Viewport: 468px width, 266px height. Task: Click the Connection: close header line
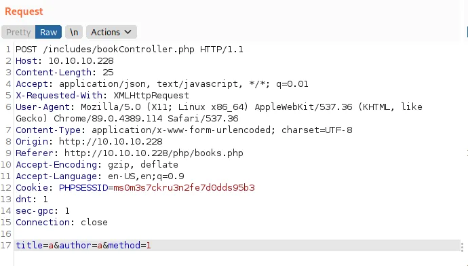pos(62,223)
